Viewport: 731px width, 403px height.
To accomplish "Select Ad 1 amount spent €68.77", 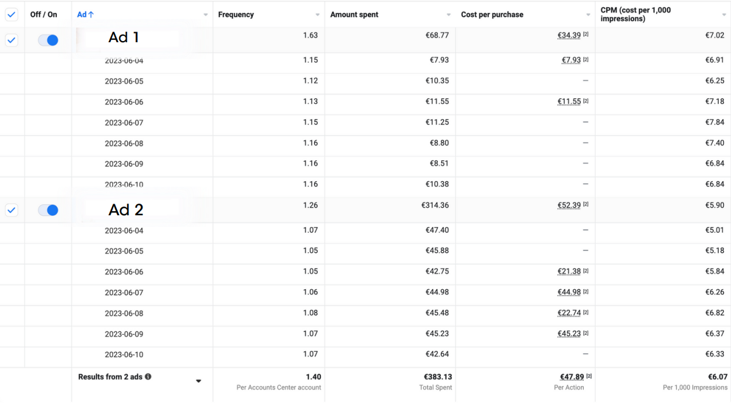I will [x=437, y=35].
